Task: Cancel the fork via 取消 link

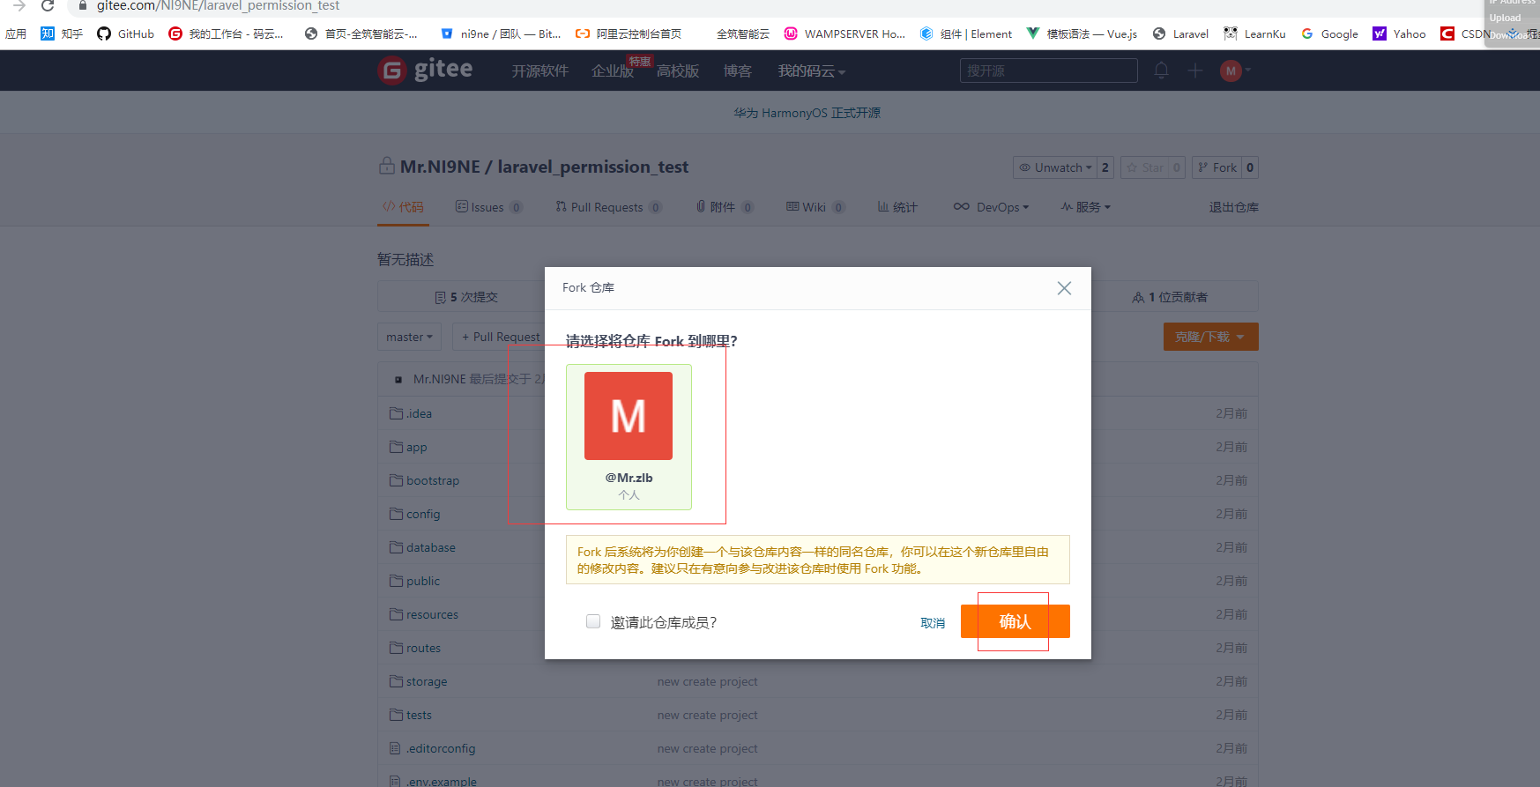Action: 933,623
